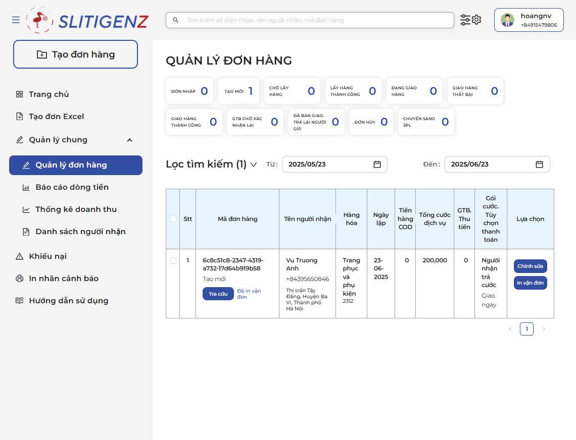The width and height of the screenshot is (576, 440).
Task: Click the Hướng dẫn sử dụng book icon
Action: 20,301
